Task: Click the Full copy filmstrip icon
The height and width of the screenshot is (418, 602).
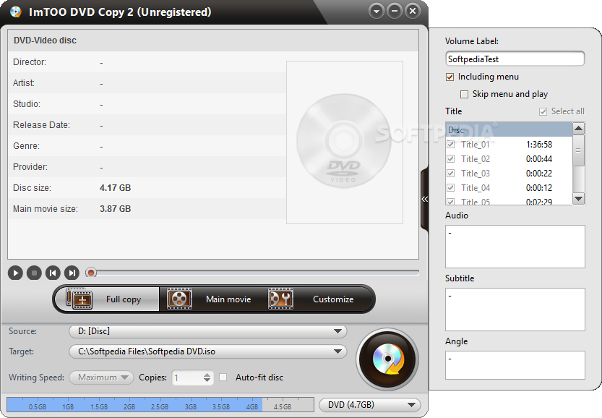Action: pos(79,299)
